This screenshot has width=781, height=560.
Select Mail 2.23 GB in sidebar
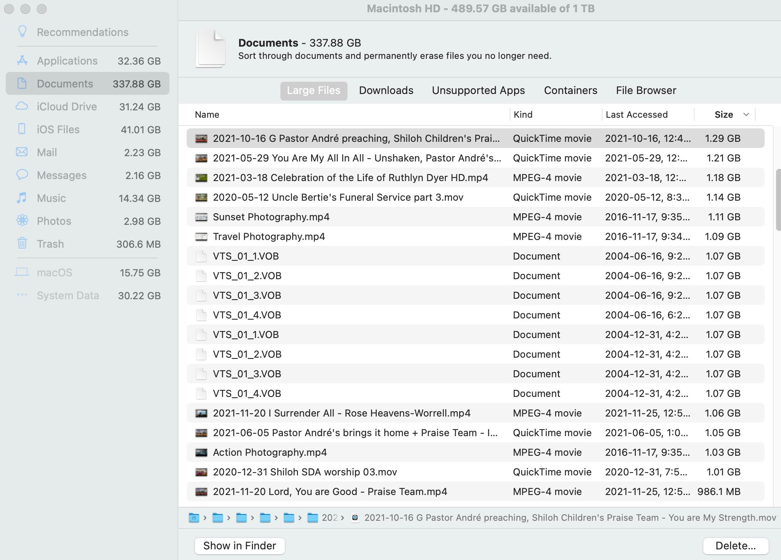click(x=88, y=152)
